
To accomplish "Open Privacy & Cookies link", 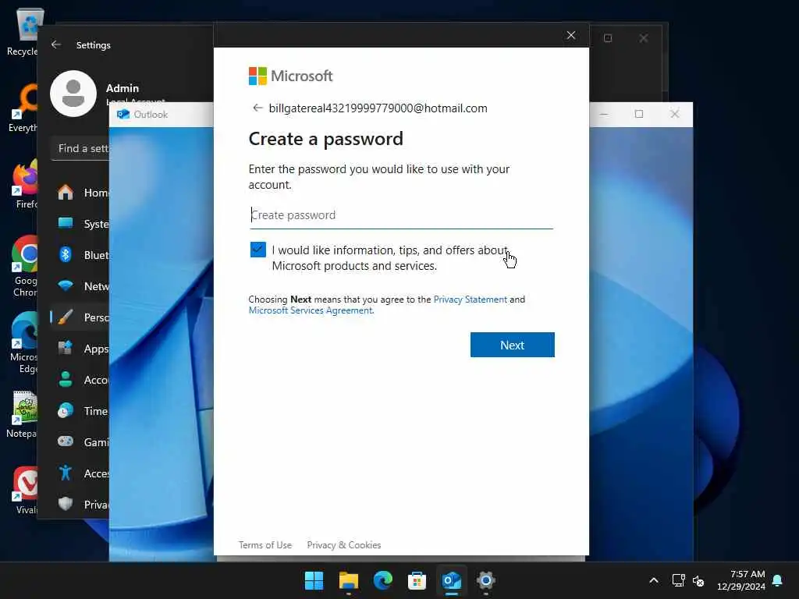I will click(x=344, y=545).
